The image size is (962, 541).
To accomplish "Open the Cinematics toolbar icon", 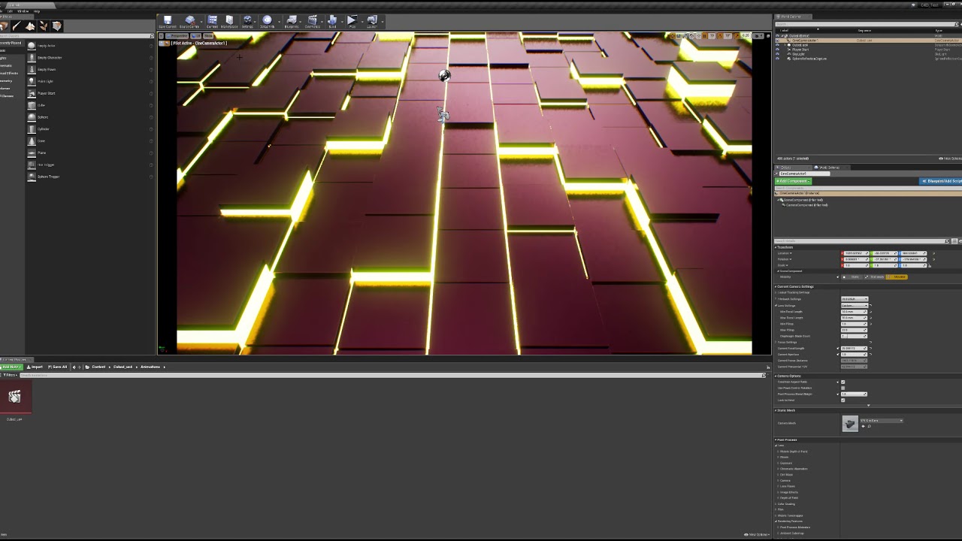I will click(x=313, y=21).
